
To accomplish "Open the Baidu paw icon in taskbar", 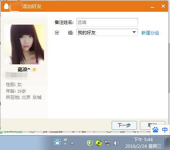I will pyautogui.click(x=57, y=142).
